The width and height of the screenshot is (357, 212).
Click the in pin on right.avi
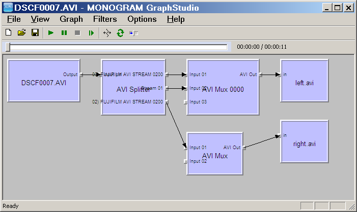point(280,135)
